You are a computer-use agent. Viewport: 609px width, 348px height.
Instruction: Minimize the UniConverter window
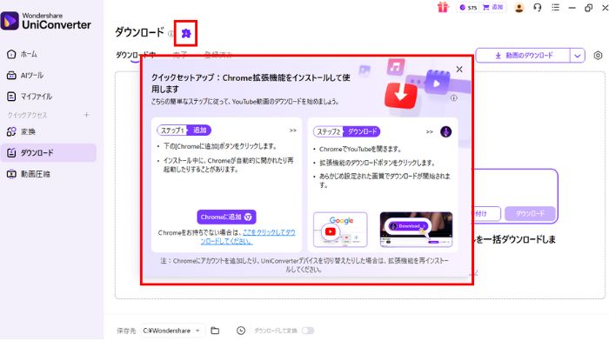click(572, 8)
